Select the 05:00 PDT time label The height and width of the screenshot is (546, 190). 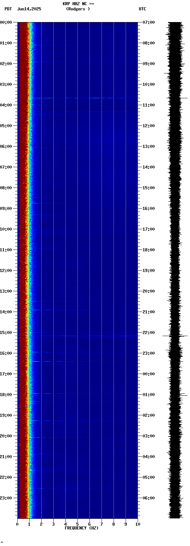click(6, 126)
